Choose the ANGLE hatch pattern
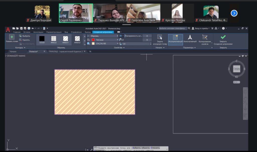Screen dimensions: 257x152 54,39
